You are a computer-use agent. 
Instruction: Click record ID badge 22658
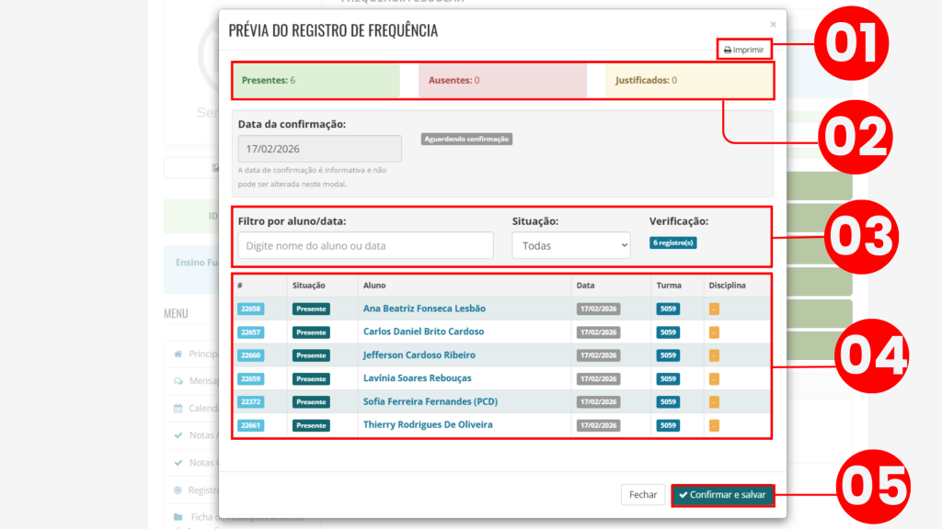(250, 309)
